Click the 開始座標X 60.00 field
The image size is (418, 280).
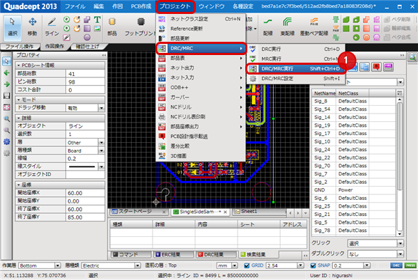85,193
